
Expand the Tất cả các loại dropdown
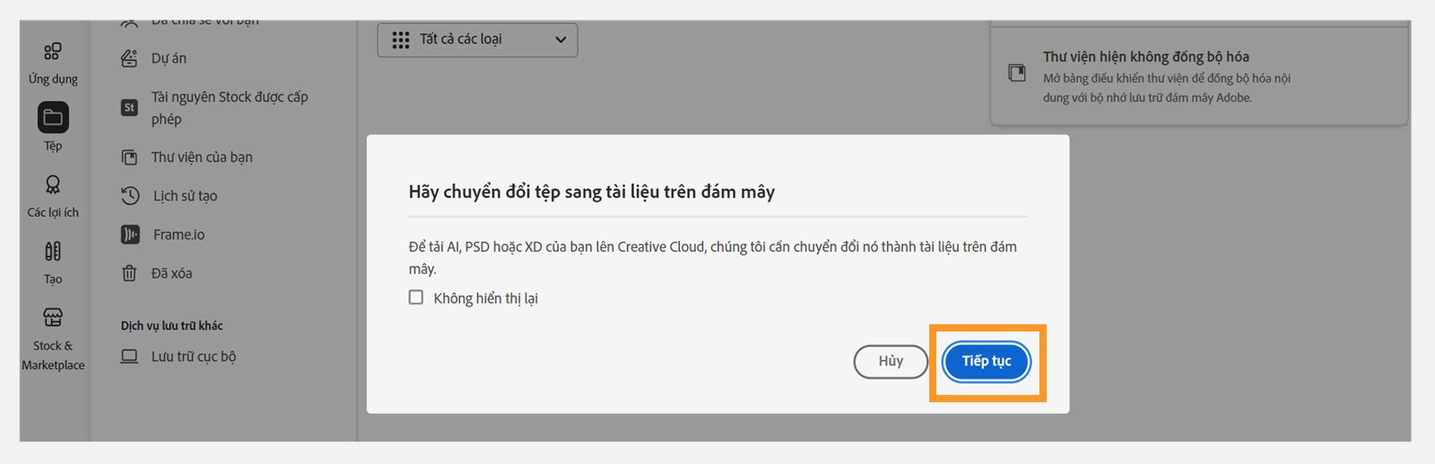coord(477,40)
